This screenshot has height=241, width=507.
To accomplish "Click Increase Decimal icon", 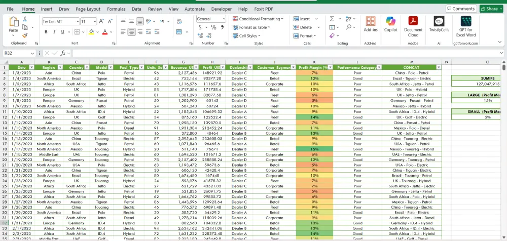I will coord(200,35).
